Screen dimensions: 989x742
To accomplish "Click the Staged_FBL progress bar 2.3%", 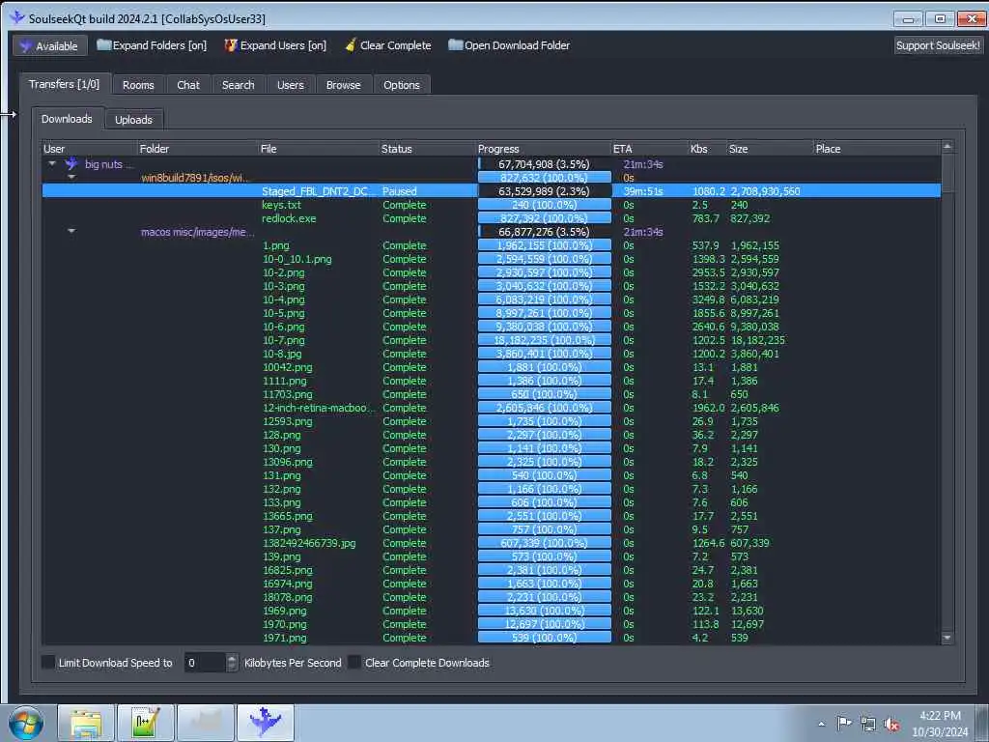I will click(x=545, y=191).
